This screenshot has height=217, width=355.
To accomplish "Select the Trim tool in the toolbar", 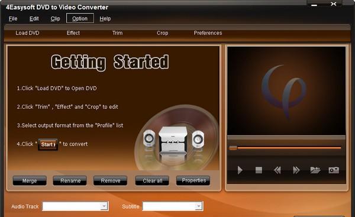I will 118,33.
